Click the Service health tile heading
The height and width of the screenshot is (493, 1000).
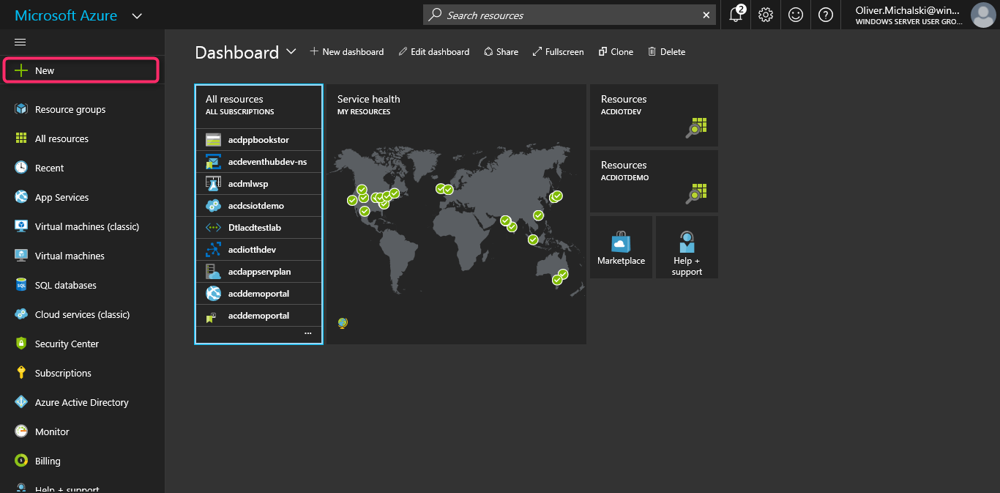369,99
